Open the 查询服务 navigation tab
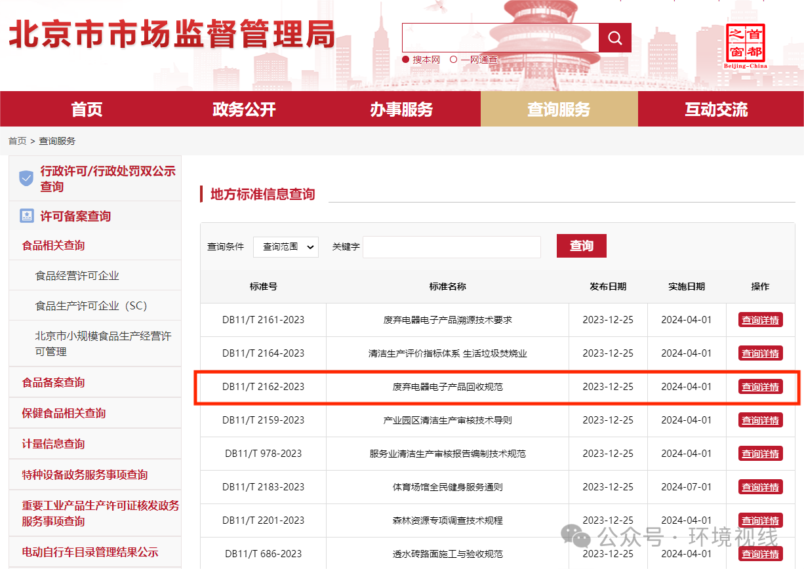The image size is (804, 569). (559, 109)
